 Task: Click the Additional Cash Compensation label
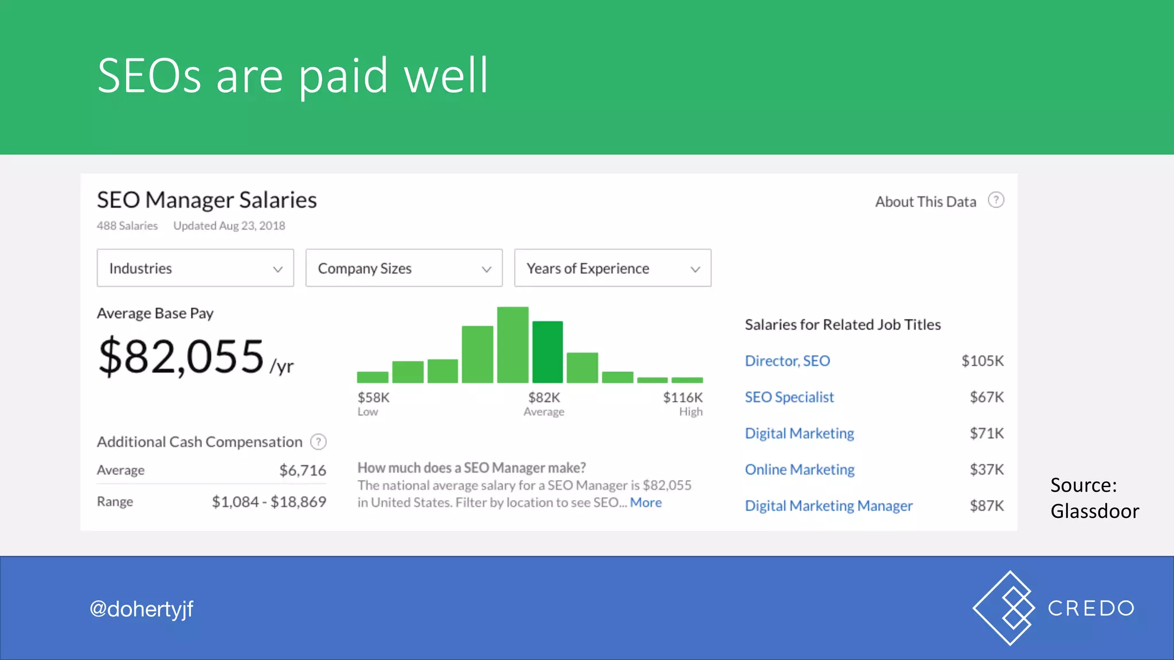point(199,442)
